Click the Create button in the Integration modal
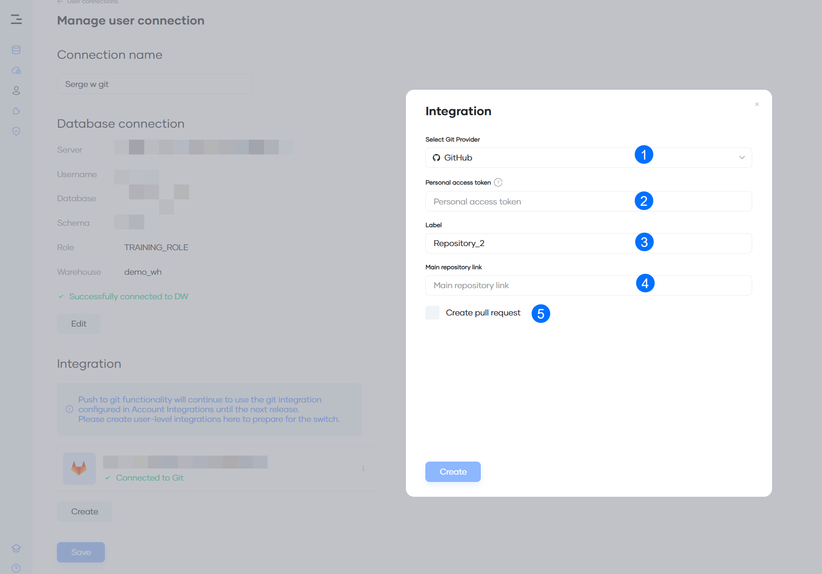The image size is (822, 574). [x=453, y=471]
